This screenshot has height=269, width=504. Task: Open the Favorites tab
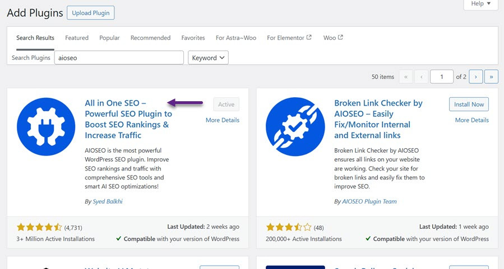193,38
